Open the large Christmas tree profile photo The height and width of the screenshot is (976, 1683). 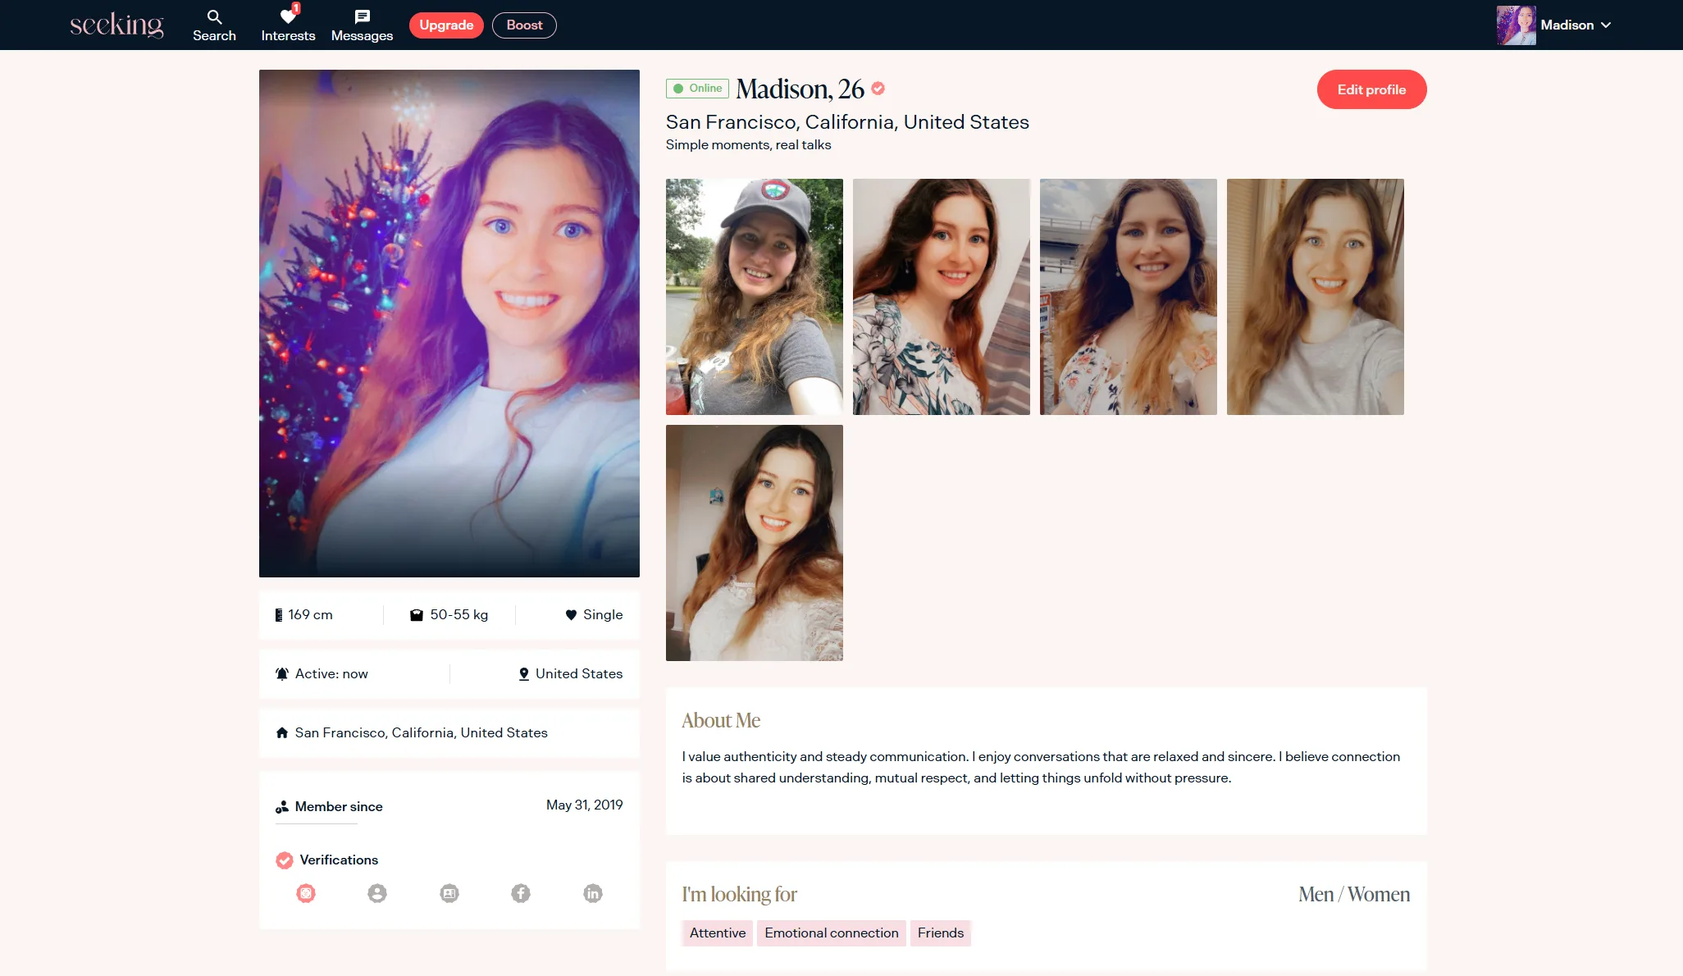tap(449, 323)
